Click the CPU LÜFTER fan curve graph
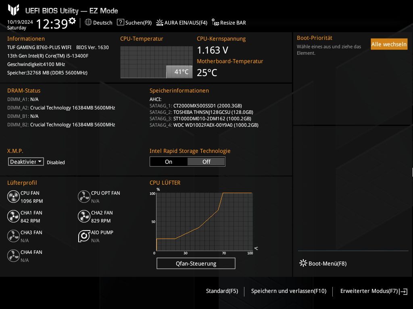Image resolution: width=413 pixels, height=309 pixels. [x=204, y=222]
